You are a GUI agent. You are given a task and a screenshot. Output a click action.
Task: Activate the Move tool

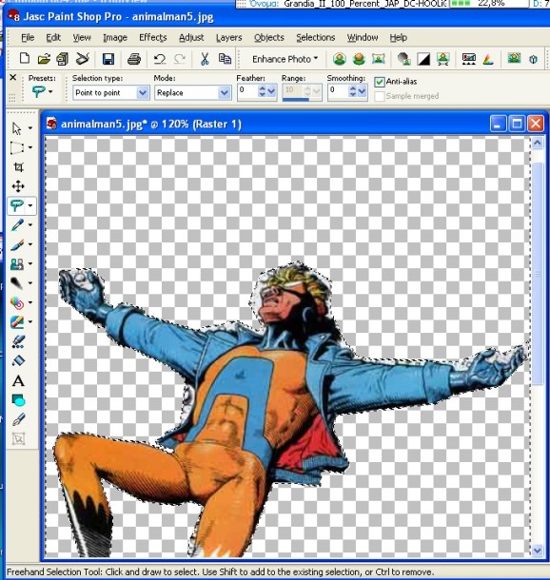click(x=18, y=186)
